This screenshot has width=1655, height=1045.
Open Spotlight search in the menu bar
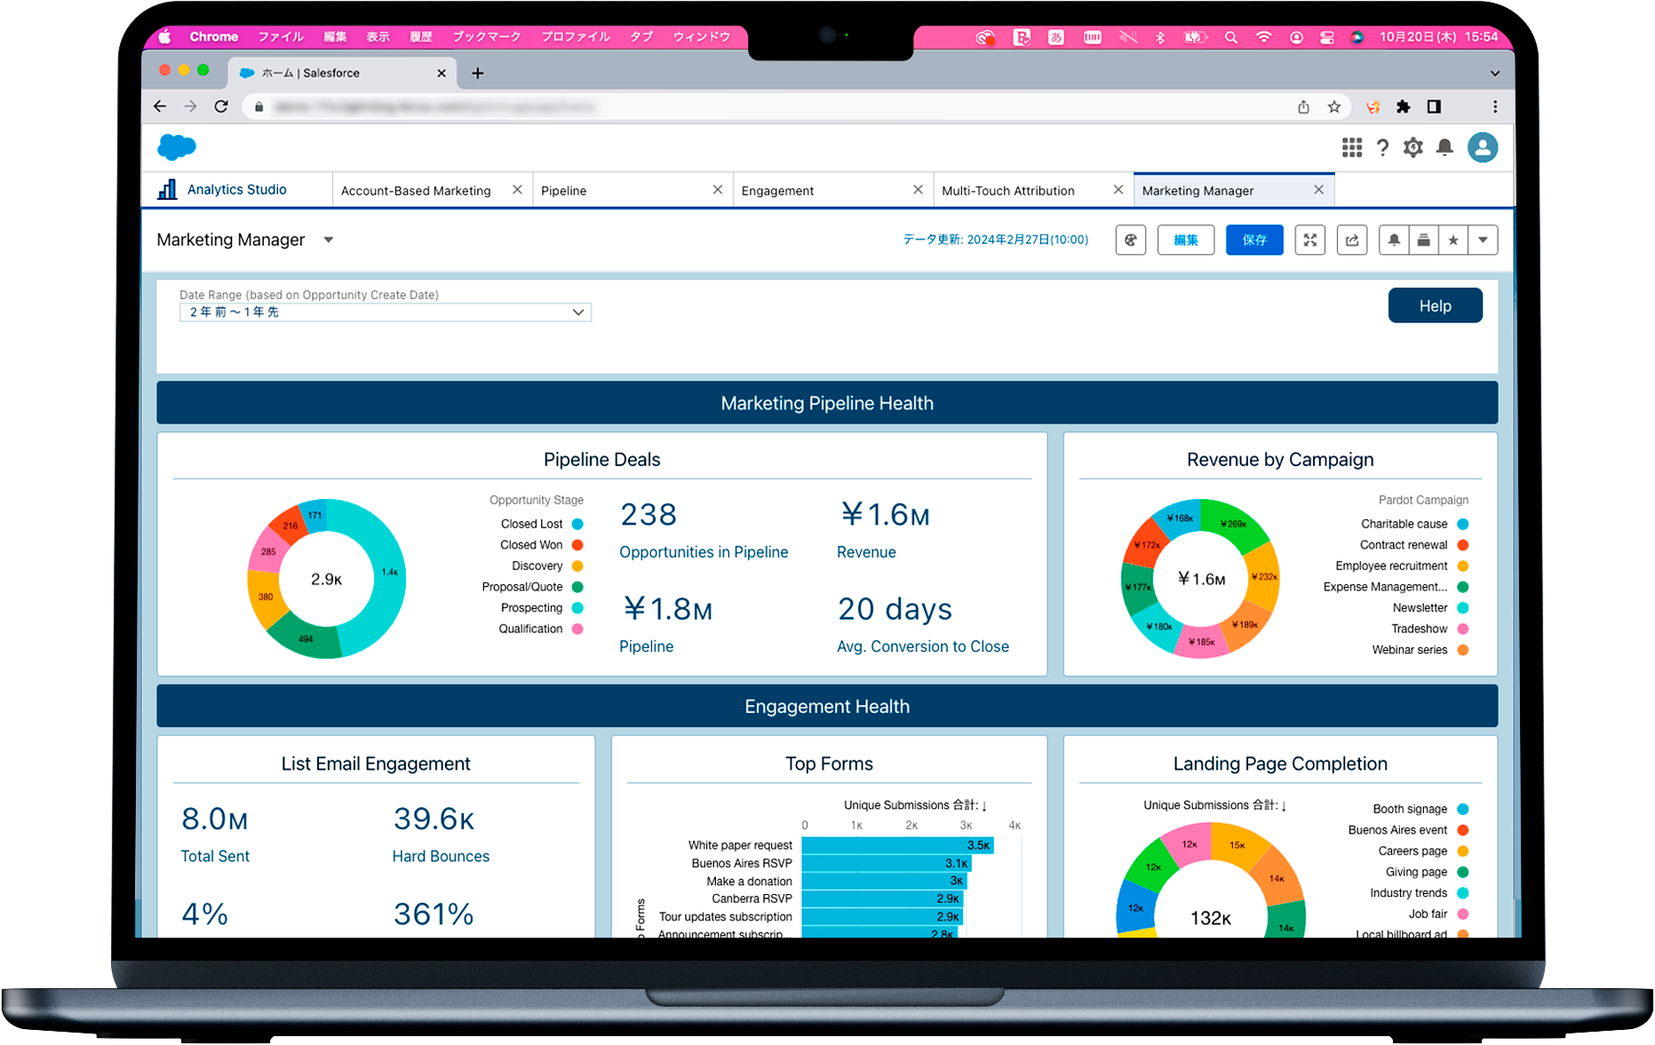click(x=1230, y=37)
